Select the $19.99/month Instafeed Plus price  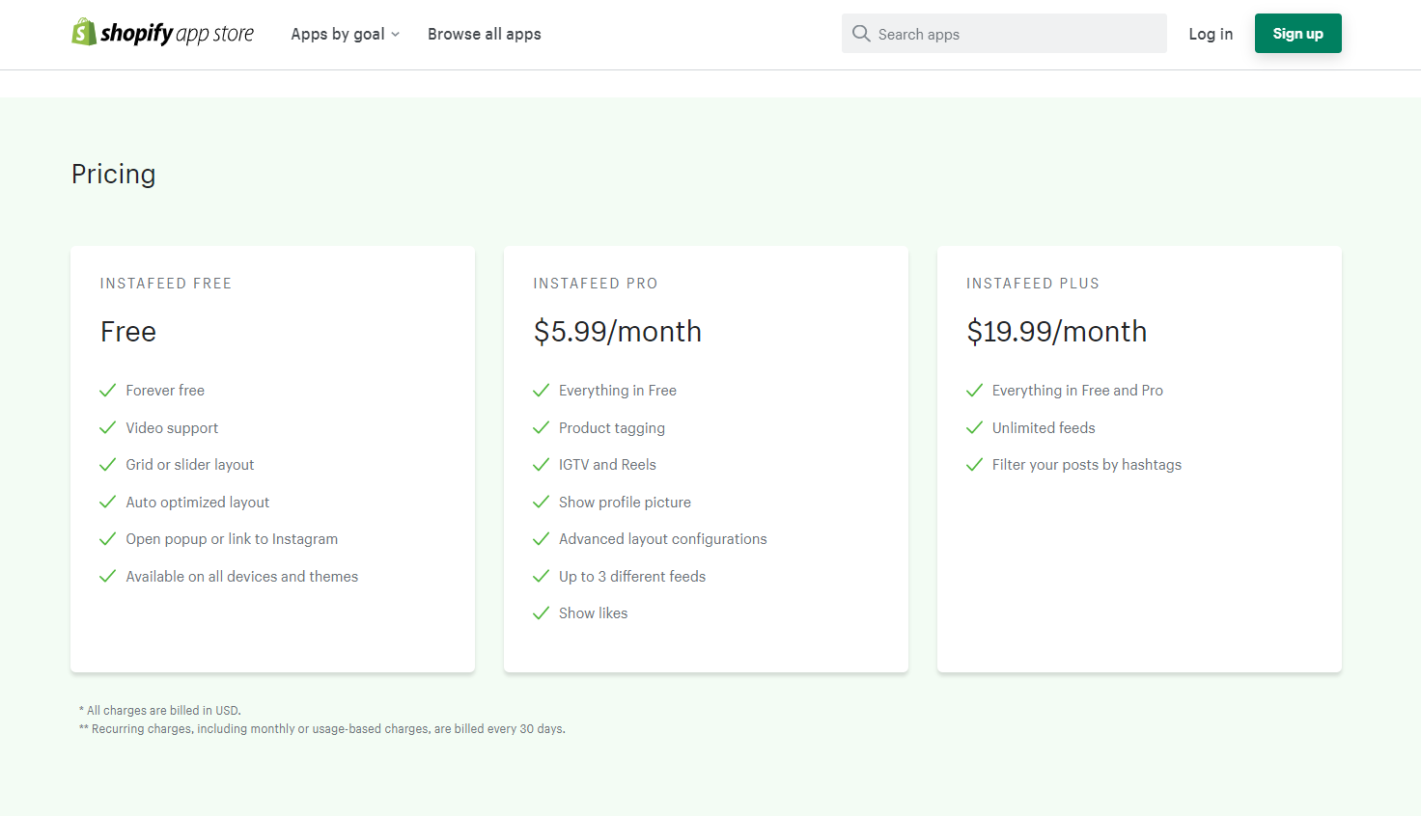coord(1057,332)
